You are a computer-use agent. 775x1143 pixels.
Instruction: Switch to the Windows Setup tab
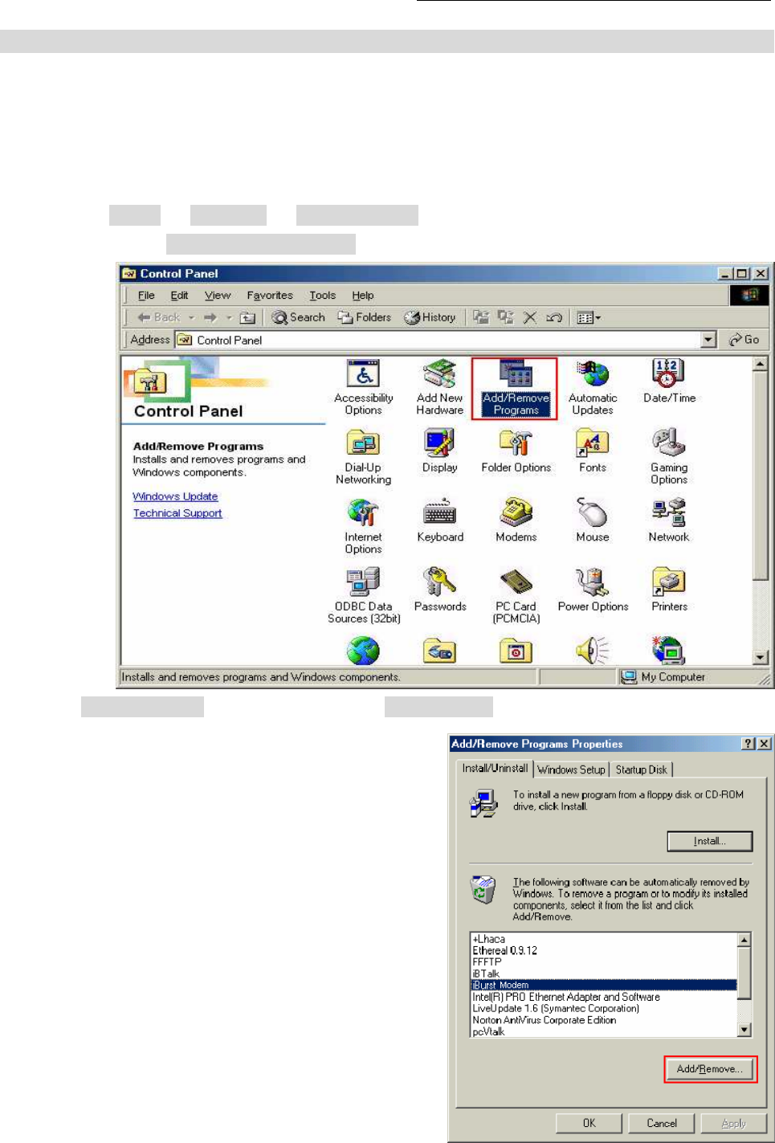(571, 769)
